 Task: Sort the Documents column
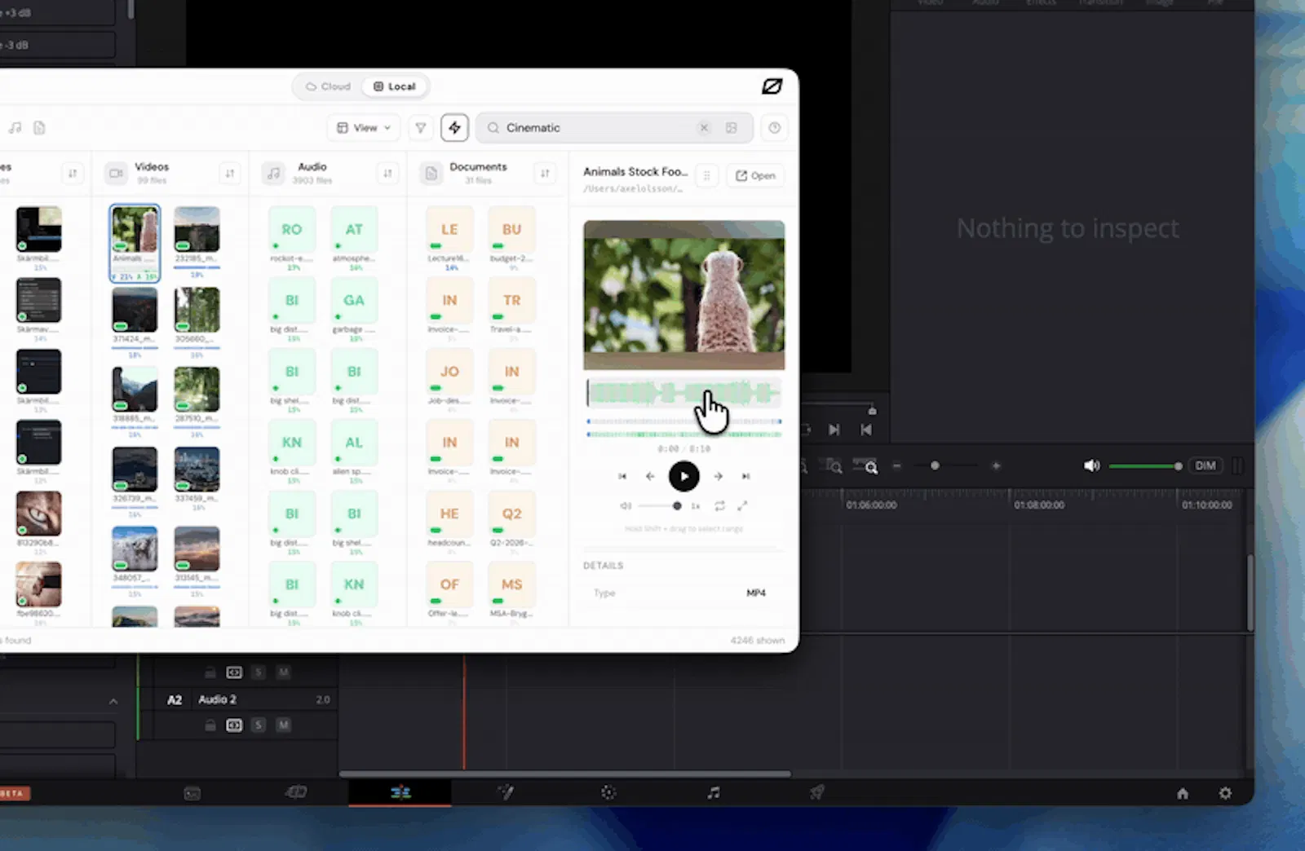pos(545,173)
